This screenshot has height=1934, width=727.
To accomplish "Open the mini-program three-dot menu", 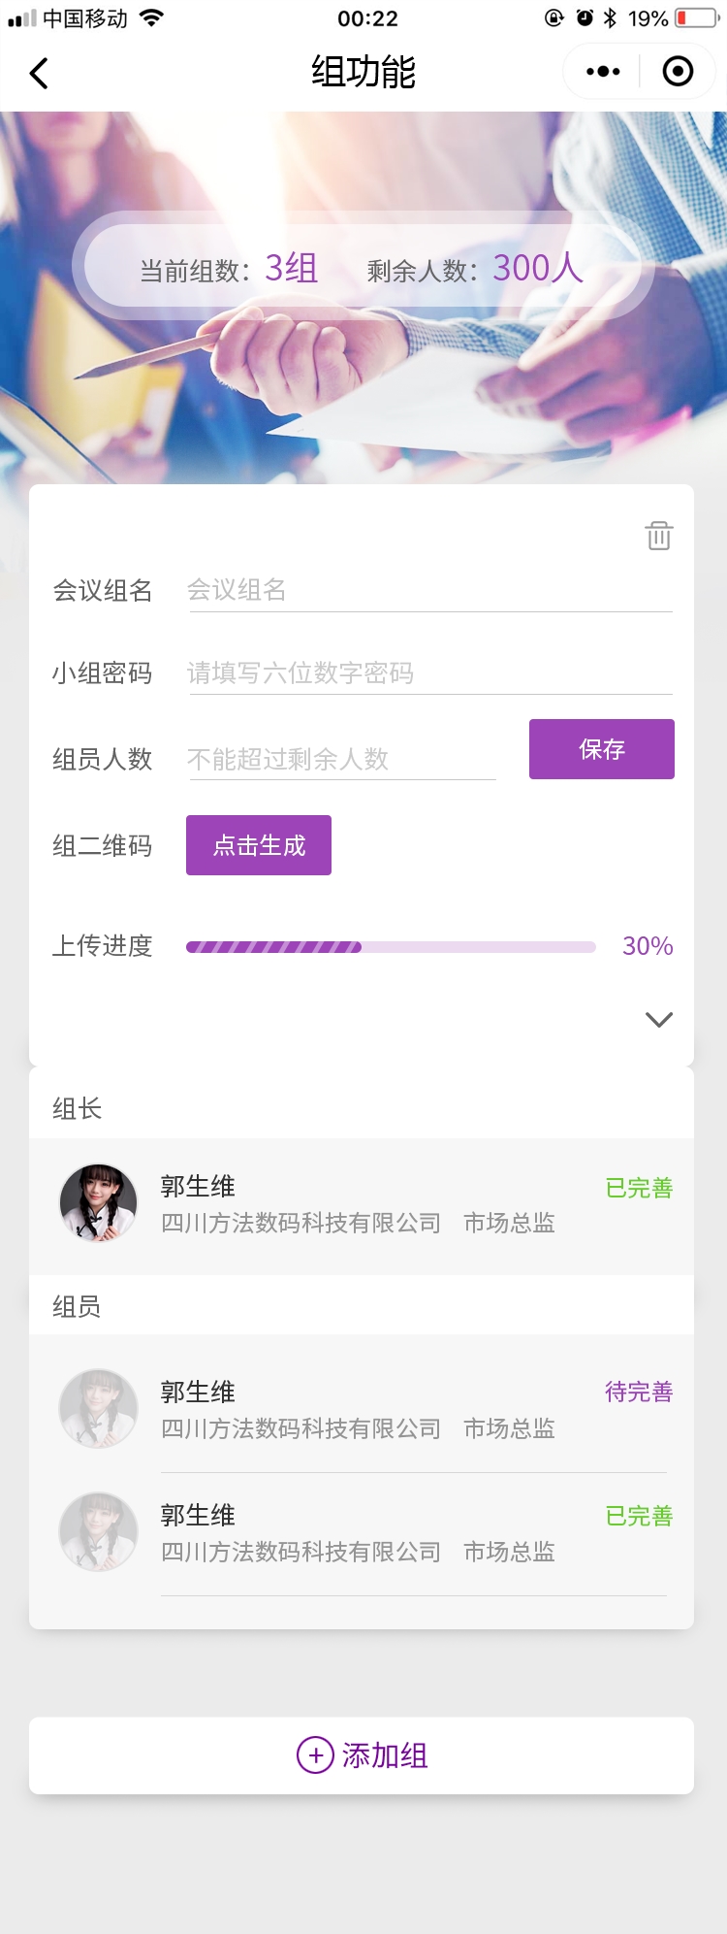I will 603,71.
